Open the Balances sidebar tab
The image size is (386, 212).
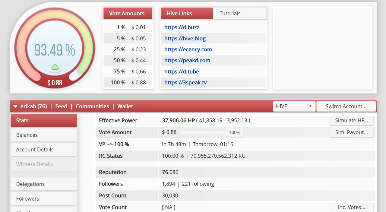44,135
